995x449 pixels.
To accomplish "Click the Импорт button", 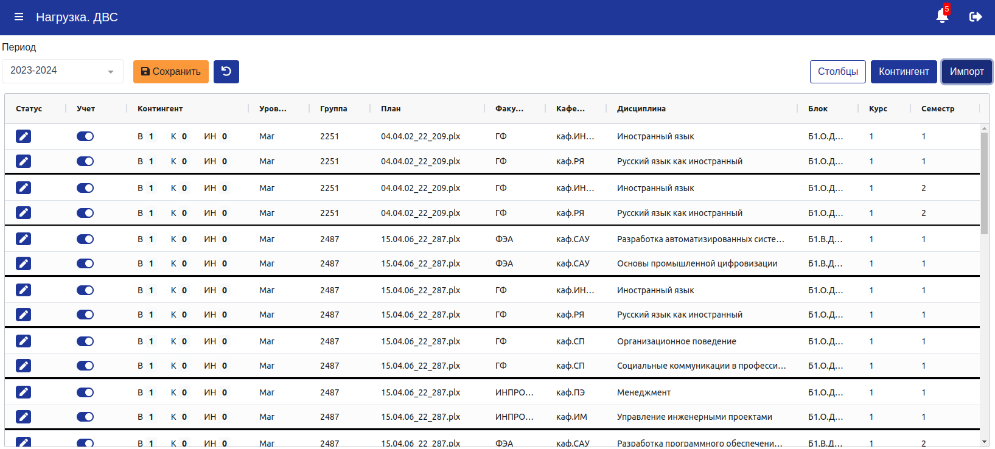I will pyautogui.click(x=967, y=72).
